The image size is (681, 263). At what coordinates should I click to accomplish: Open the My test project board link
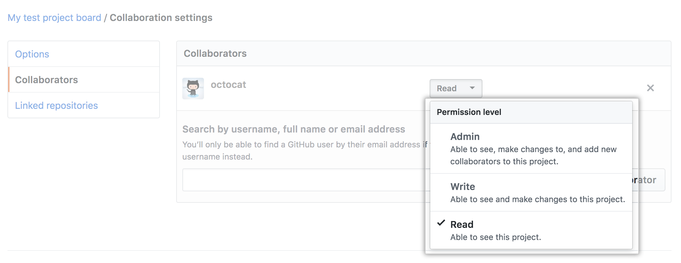54,18
